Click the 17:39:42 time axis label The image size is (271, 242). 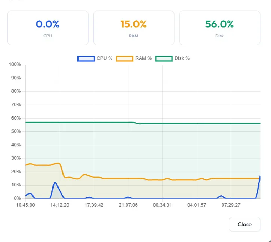click(x=94, y=205)
